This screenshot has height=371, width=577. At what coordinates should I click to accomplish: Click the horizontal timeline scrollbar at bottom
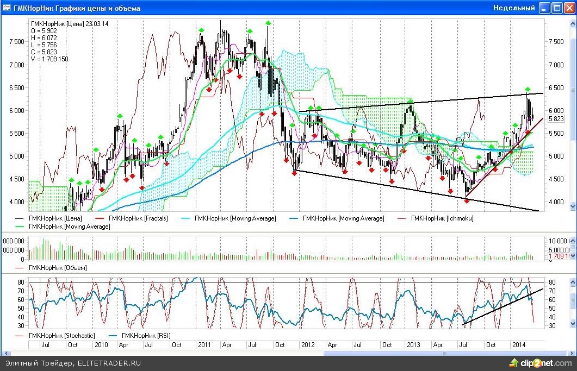[435, 353]
